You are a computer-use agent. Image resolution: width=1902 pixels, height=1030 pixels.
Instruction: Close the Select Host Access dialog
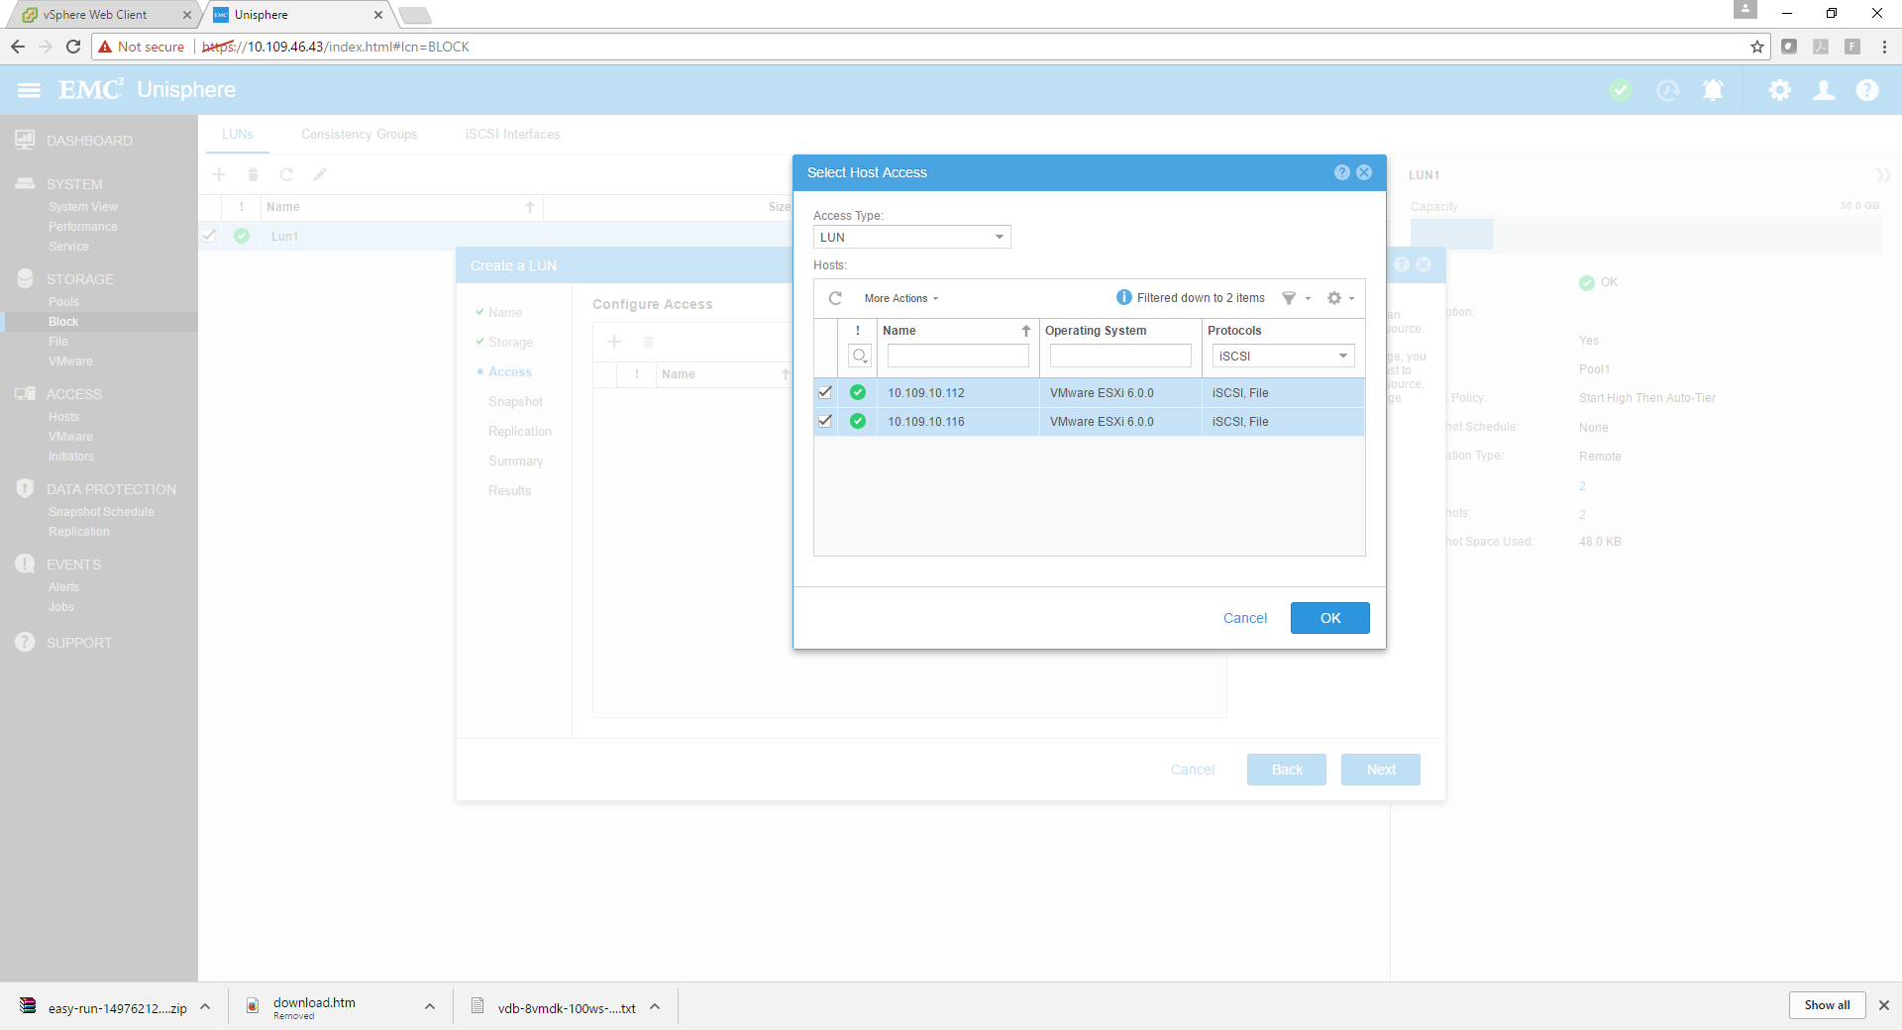pos(1364,172)
